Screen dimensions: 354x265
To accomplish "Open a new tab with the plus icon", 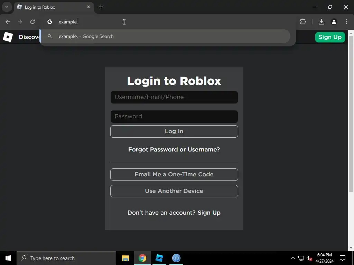I will (101, 7).
